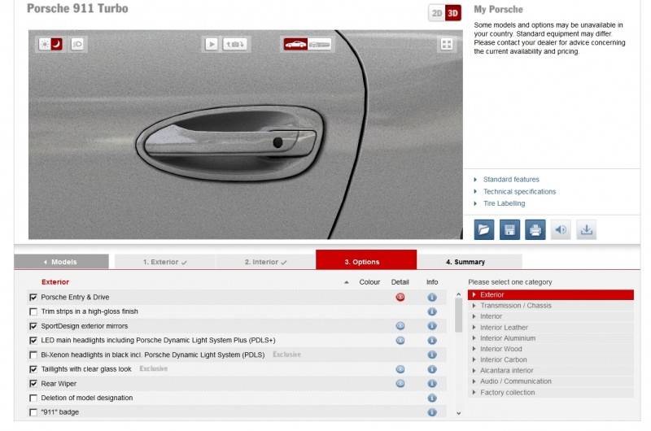The image size is (651, 431).
Task: Expand the Interior Carbon category
Action: [x=551, y=360]
